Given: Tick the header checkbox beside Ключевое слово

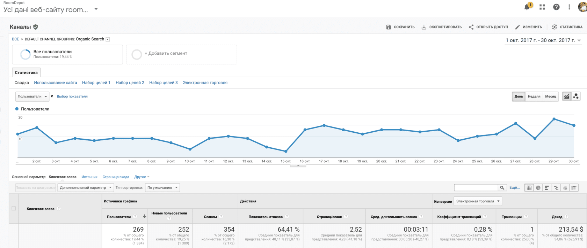Looking at the screenshot, I should [x=14, y=208].
